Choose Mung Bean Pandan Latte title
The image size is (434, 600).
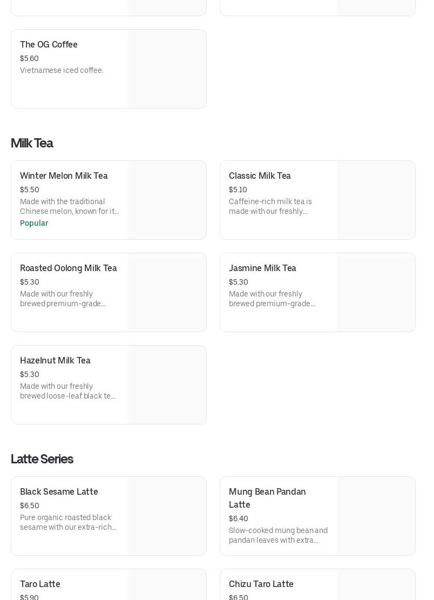coord(267,498)
